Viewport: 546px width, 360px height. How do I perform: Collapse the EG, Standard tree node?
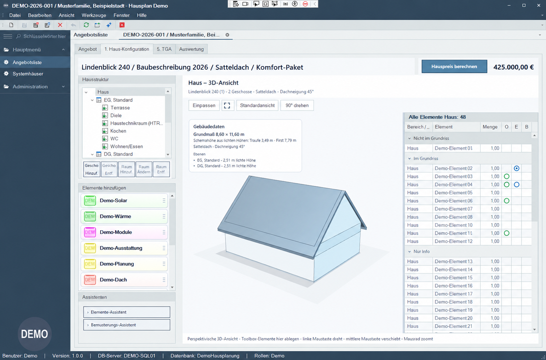coord(92,100)
